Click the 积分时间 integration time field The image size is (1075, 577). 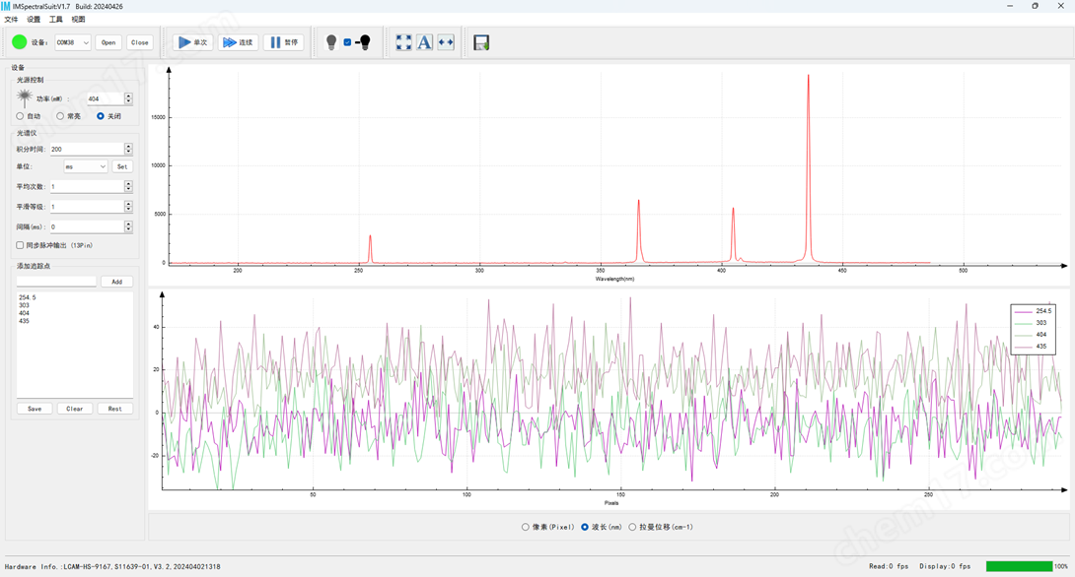(x=87, y=149)
